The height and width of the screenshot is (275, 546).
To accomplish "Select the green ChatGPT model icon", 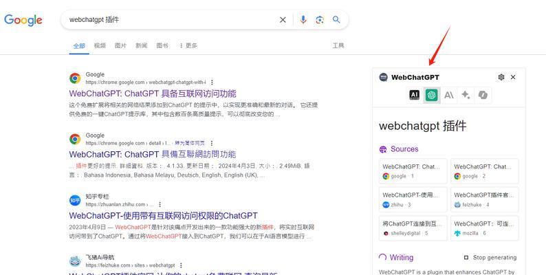I will pos(432,95).
